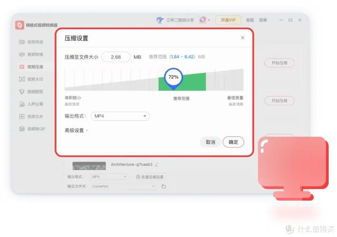Click the file name Architecture-g7caeb3
The width and height of the screenshot is (337, 237).
(x=131, y=164)
